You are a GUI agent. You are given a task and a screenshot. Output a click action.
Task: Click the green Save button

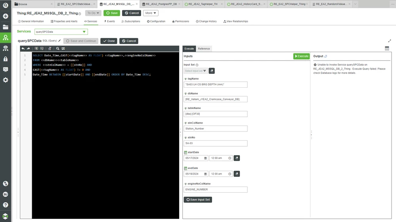112,13
